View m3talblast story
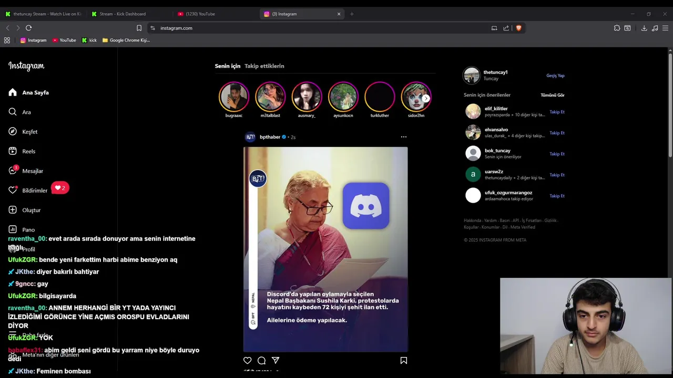The height and width of the screenshot is (378, 673). [x=270, y=97]
